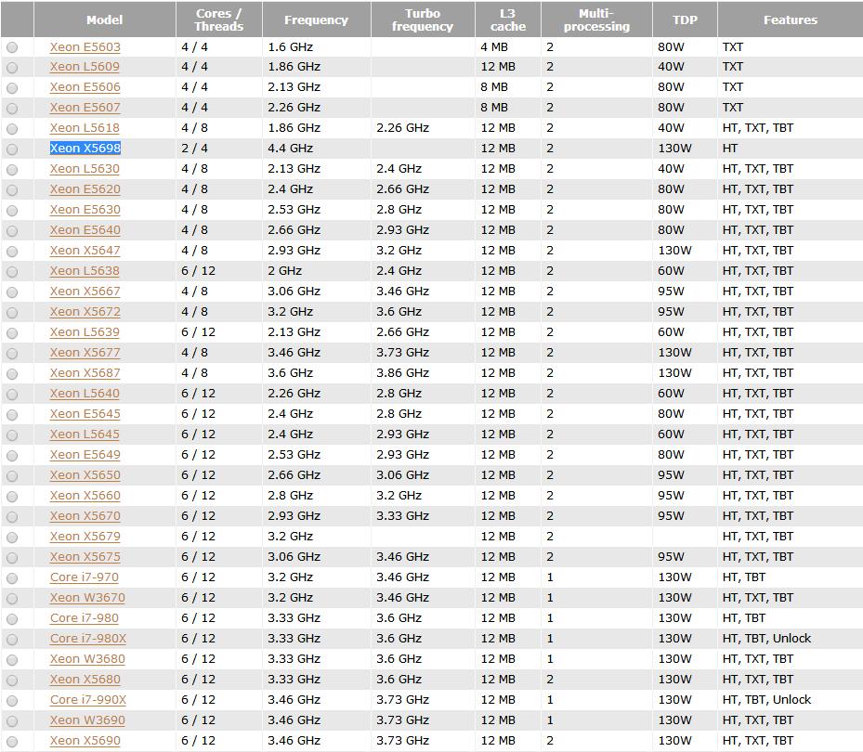The image size is (863, 752).
Task: Open the Xeon E5606 link
Action: click(x=85, y=87)
